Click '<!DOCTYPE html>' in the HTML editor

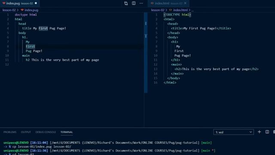177,15
